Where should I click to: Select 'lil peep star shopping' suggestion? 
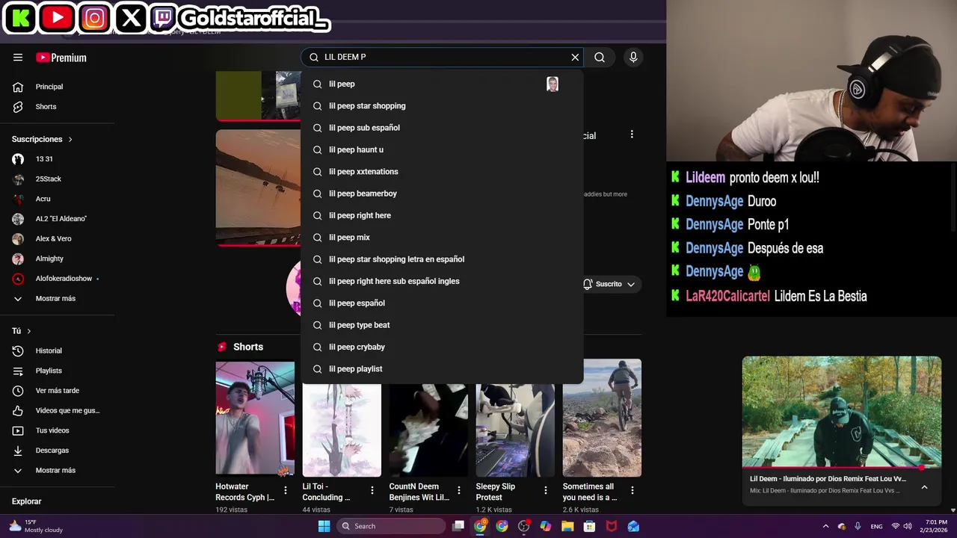click(x=442, y=105)
